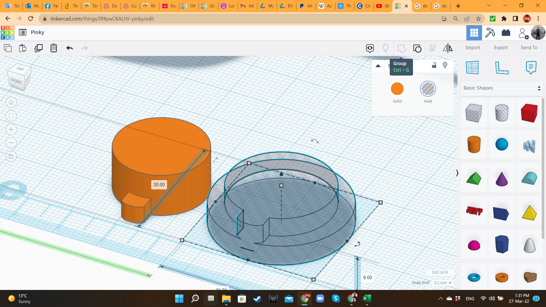Select the Workplane tool
Viewport: 546px width, 307px height.
click(472, 68)
